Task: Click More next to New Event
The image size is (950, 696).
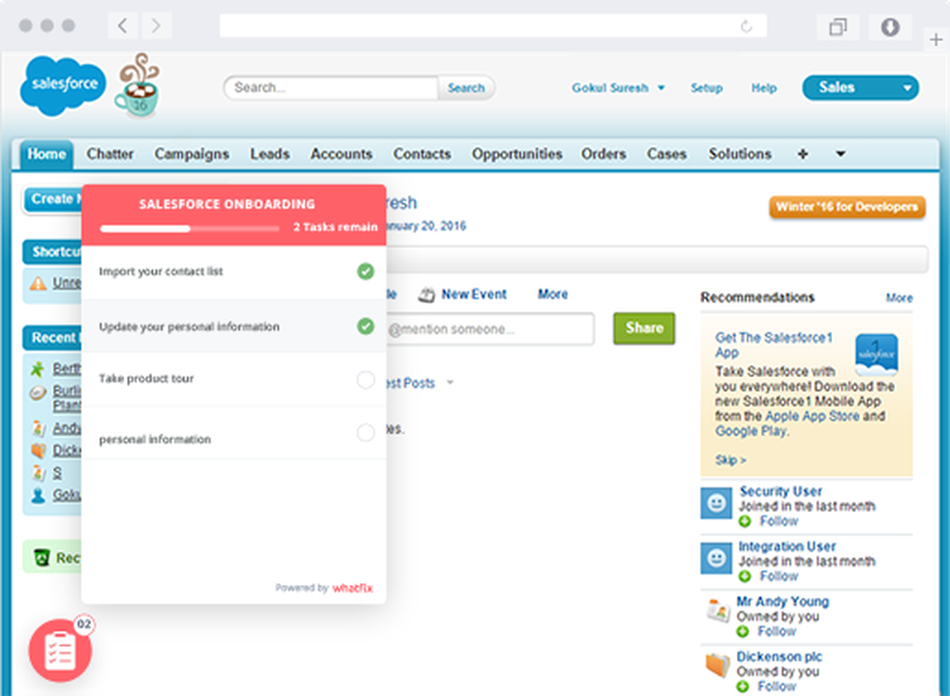Action: pos(553,294)
